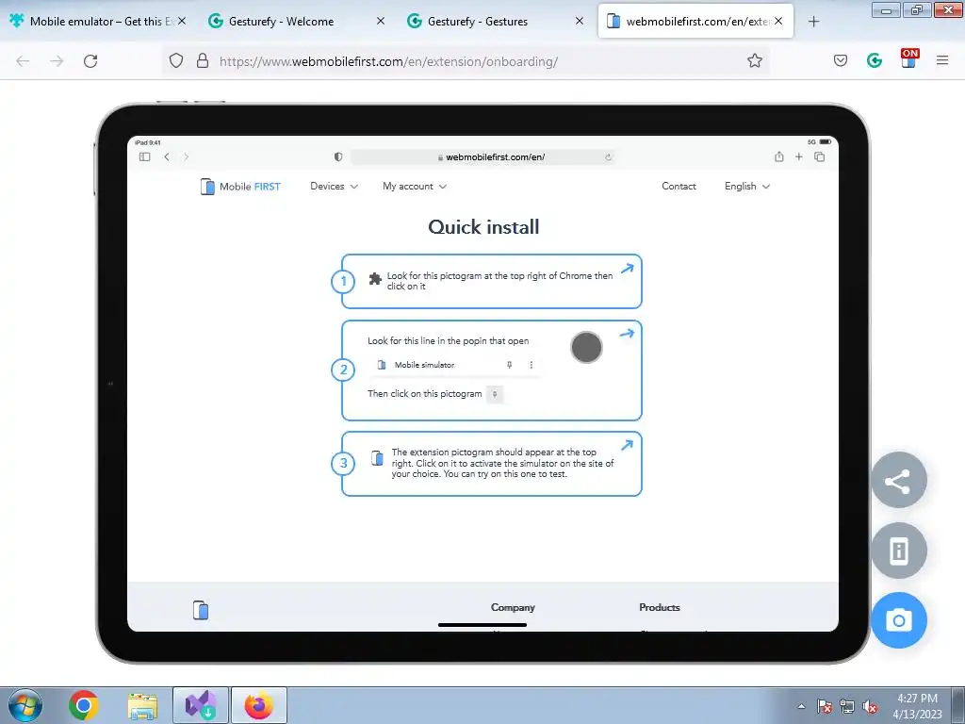965x724 pixels.
Task: Open the Firefox hamburger application menu
Action: point(941,60)
